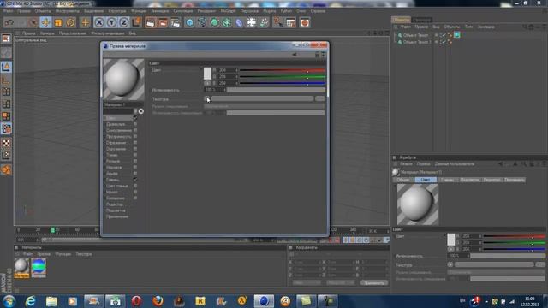
Task: Add a Cube primitive object
Action: click(x=189, y=23)
